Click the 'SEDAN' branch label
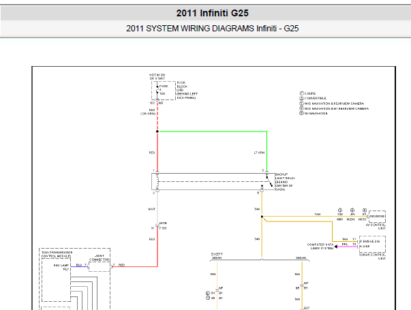This screenshot has width=411, height=310. [301, 258]
